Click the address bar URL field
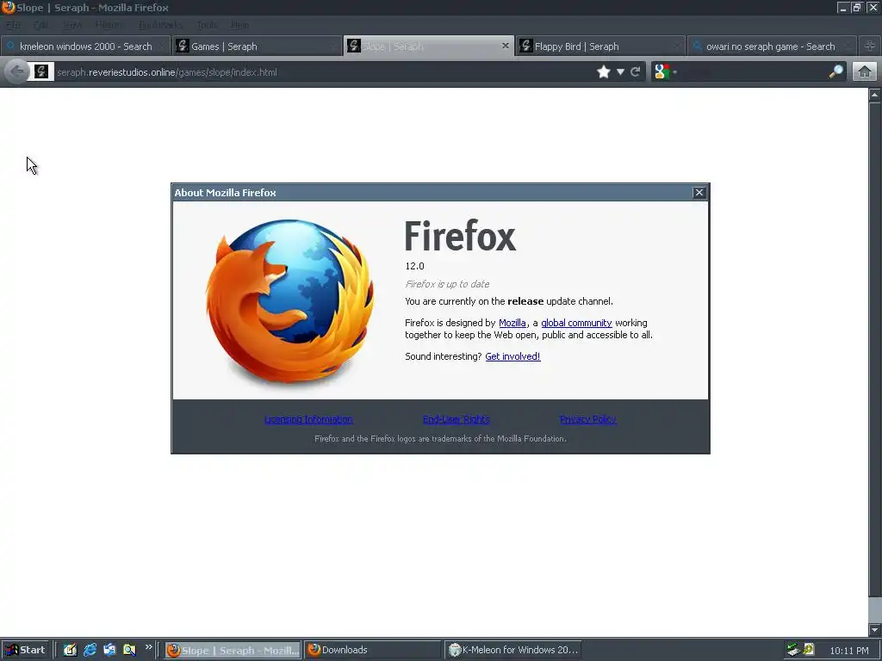 [x=324, y=72]
